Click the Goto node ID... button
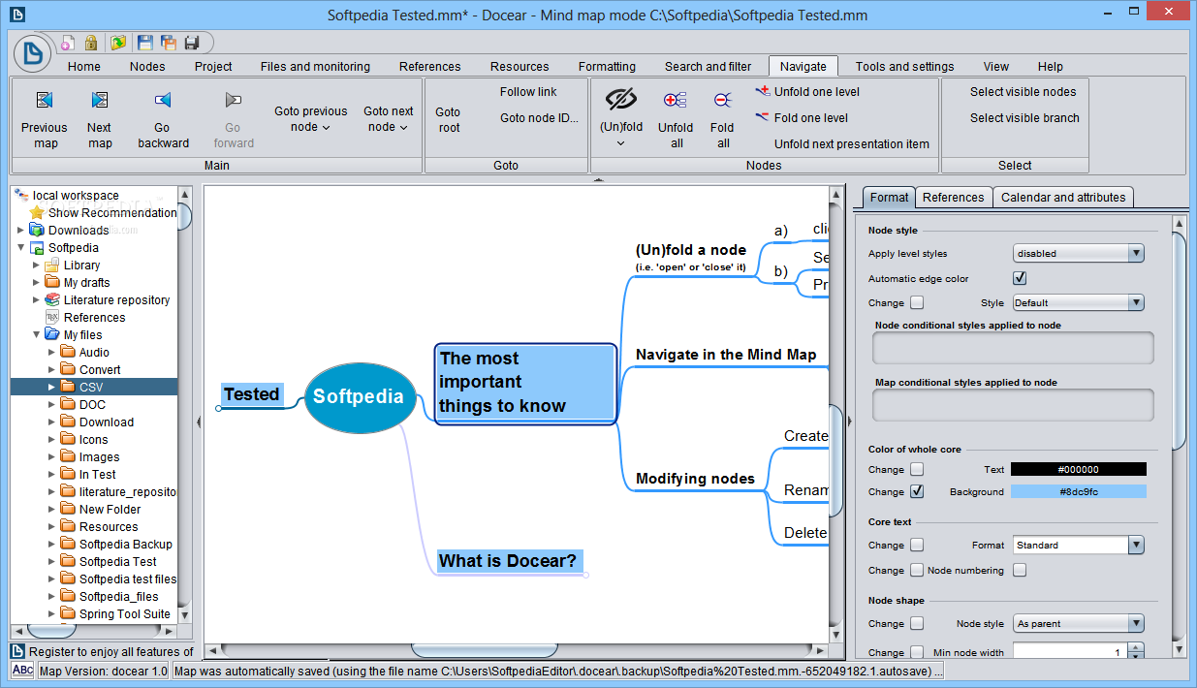 [539, 118]
